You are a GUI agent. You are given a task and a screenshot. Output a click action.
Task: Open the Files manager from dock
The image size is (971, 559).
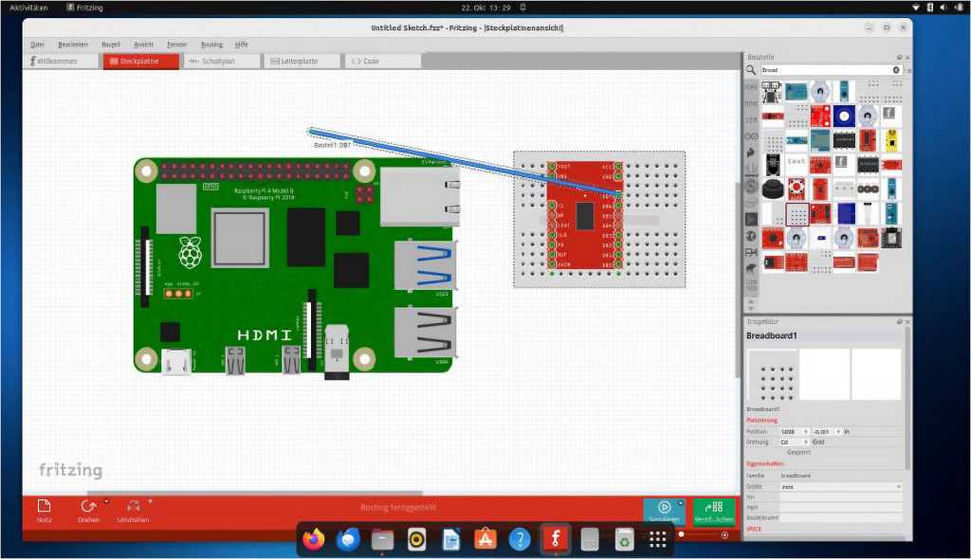click(x=383, y=540)
